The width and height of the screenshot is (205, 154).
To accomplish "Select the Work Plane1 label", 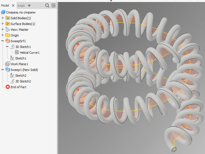I will pyautogui.click(x=19, y=64).
